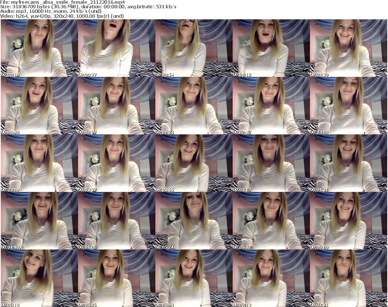Click the frame stamped 00:06:36
Viewport: 388px width, 307px height.
(117, 278)
